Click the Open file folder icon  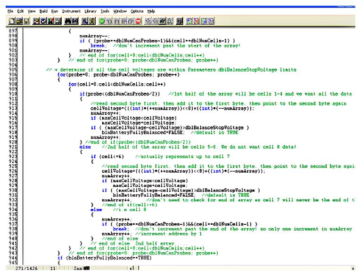[19, 21]
